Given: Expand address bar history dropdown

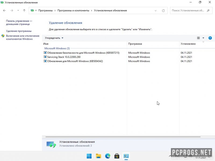Looking at the screenshot, I should point(156,11).
